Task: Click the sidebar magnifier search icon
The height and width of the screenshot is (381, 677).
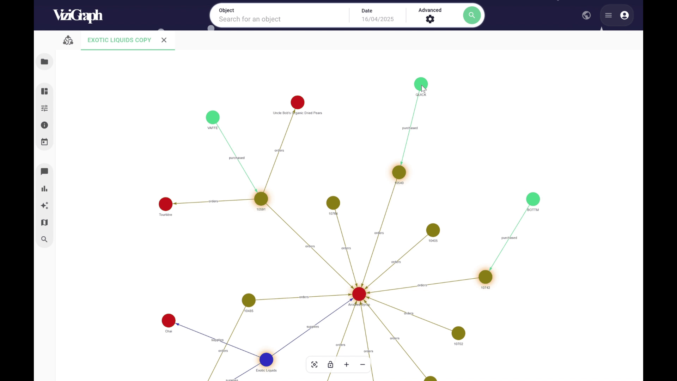Action: tap(44, 240)
